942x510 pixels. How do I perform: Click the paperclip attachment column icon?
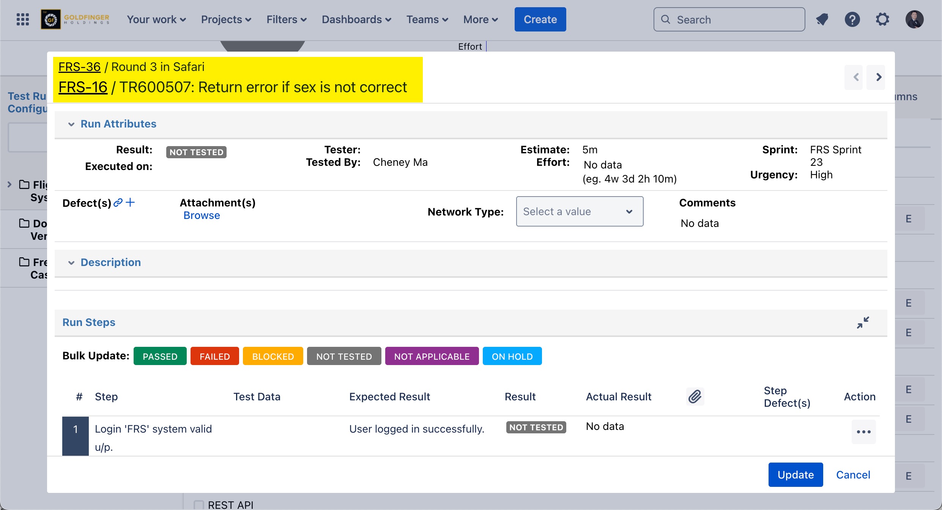coord(695,397)
